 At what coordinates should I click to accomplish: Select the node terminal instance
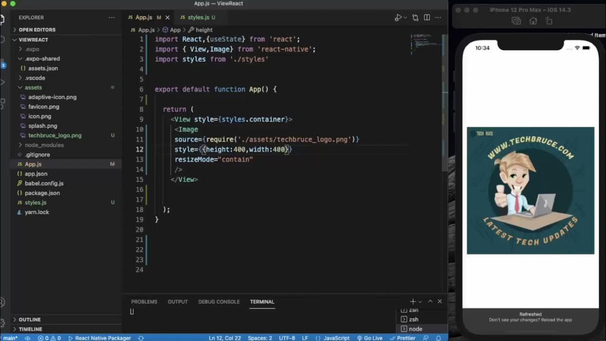pyautogui.click(x=421, y=329)
